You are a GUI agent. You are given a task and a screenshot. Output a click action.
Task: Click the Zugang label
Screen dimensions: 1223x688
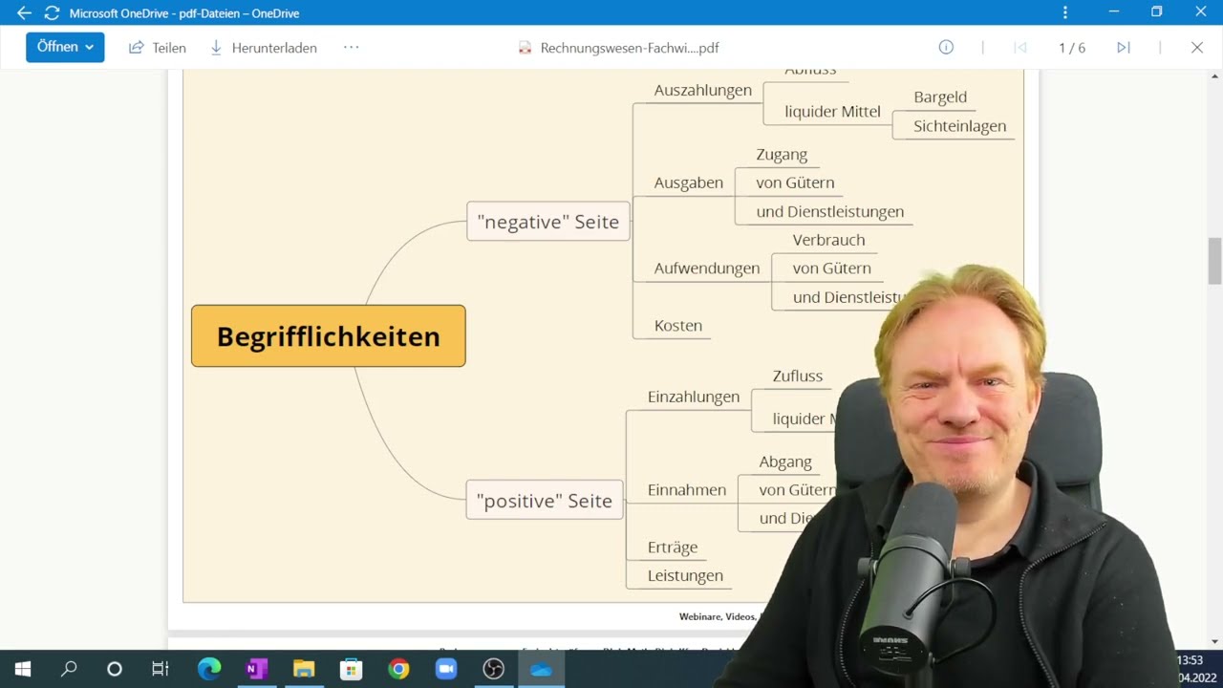782,154
